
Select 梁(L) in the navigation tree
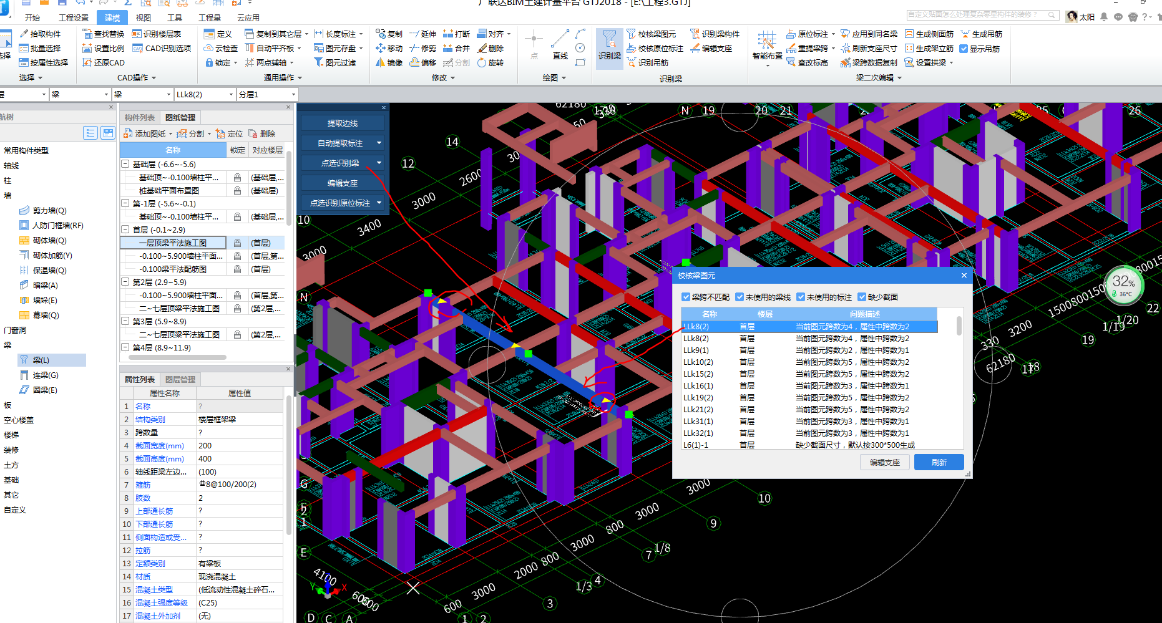tap(52, 360)
